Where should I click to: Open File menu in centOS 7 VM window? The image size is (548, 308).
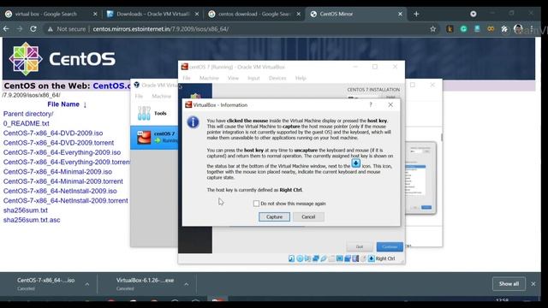pyautogui.click(x=187, y=78)
